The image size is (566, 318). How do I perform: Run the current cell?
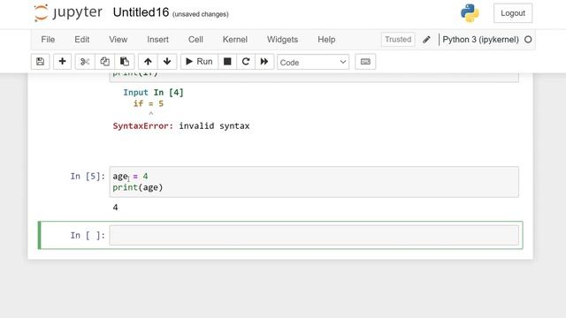click(199, 62)
